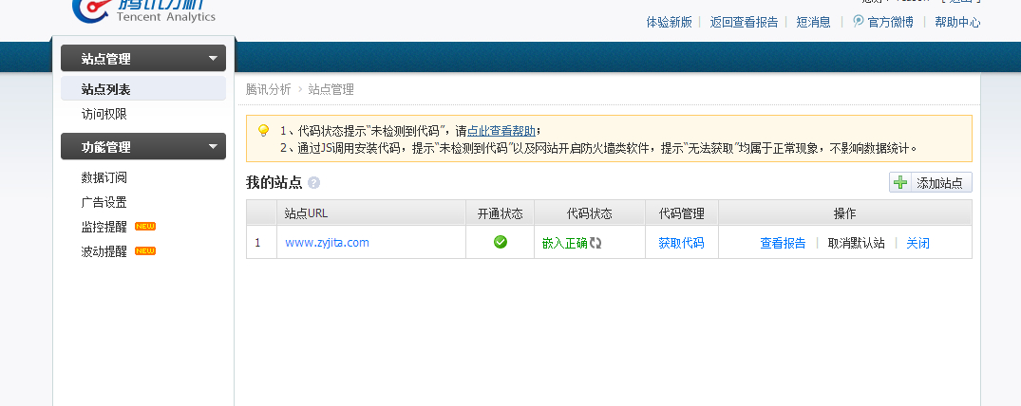The height and width of the screenshot is (406, 1021).
Task: Click the 返回查看报告 link
Action: [744, 22]
